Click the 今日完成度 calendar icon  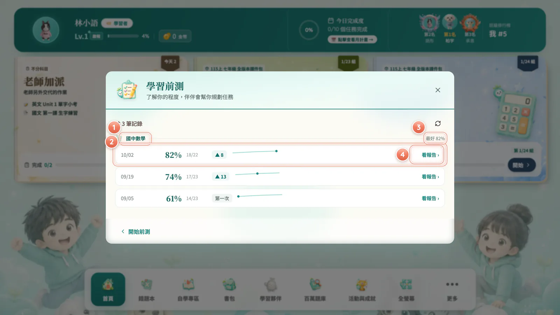(331, 21)
